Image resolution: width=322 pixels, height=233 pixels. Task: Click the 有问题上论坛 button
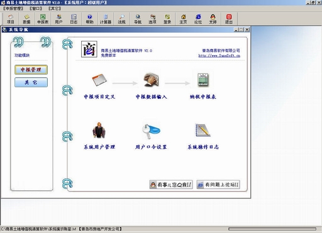(x=218, y=185)
